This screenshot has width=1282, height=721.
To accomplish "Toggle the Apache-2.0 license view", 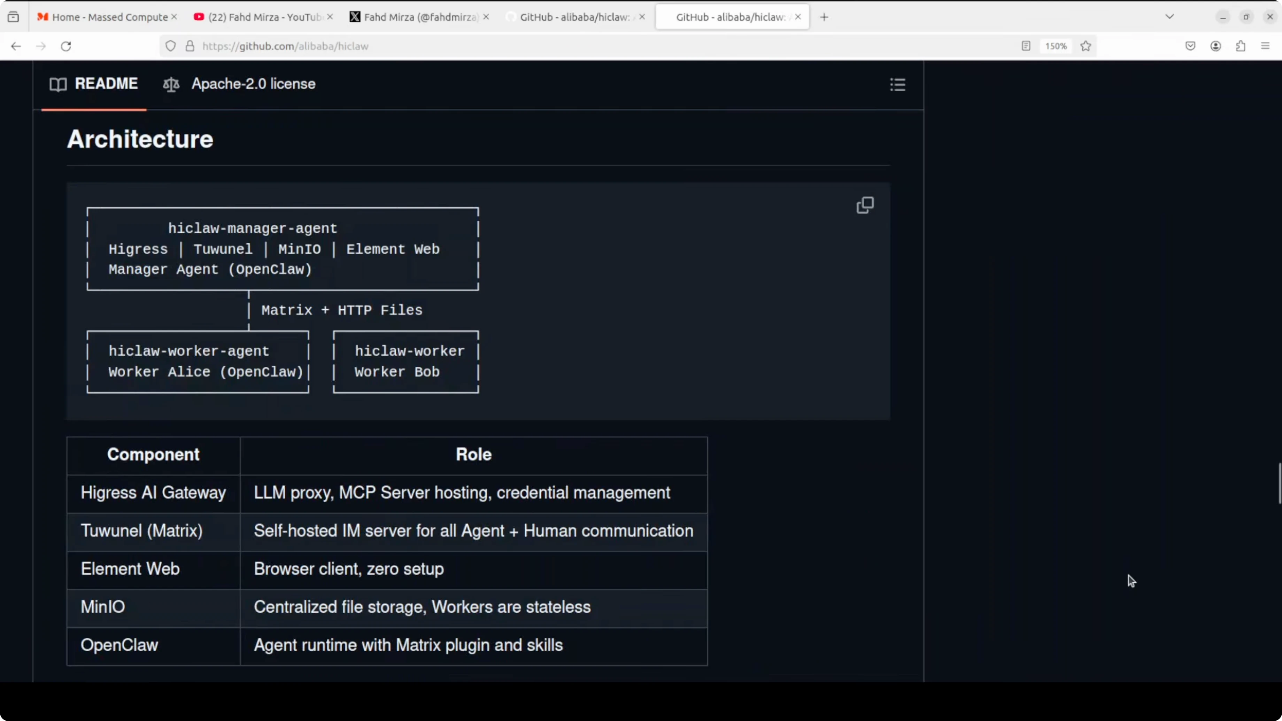I will tap(239, 84).
